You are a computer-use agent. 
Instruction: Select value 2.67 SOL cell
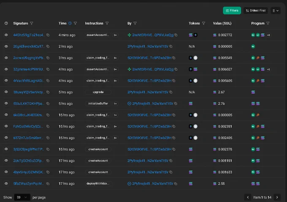point(219,92)
